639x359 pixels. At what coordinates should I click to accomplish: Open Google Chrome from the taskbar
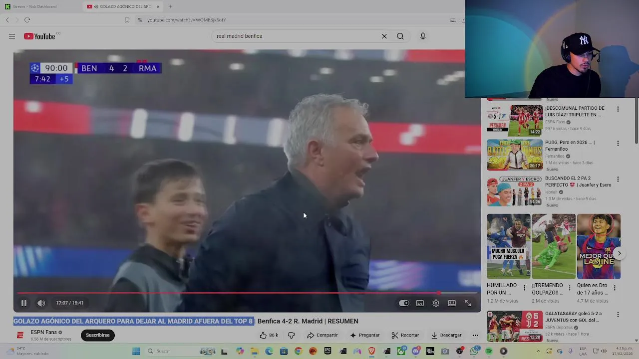coord(298,351)
